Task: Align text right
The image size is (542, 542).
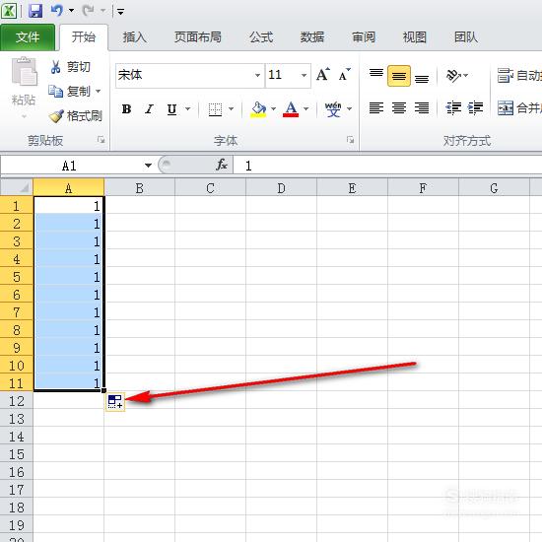Action: click(422, 108)
